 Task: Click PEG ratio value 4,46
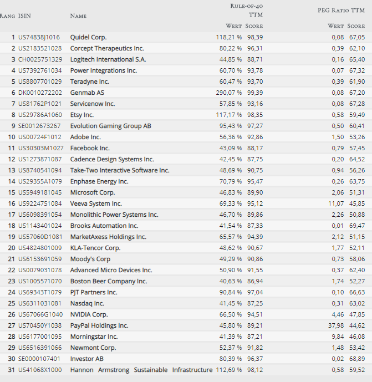click(338, 314)
